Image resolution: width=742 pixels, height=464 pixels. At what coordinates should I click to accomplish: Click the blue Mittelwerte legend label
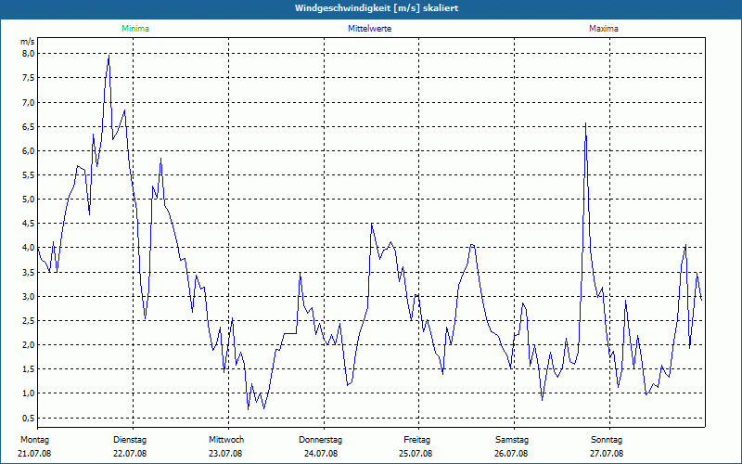pyautogui.click(x=369, y=29)
